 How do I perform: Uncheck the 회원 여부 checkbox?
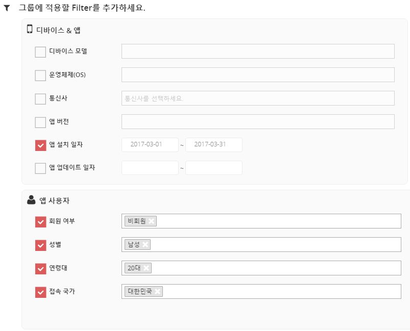pyautogui.click(x=40, y=222)
